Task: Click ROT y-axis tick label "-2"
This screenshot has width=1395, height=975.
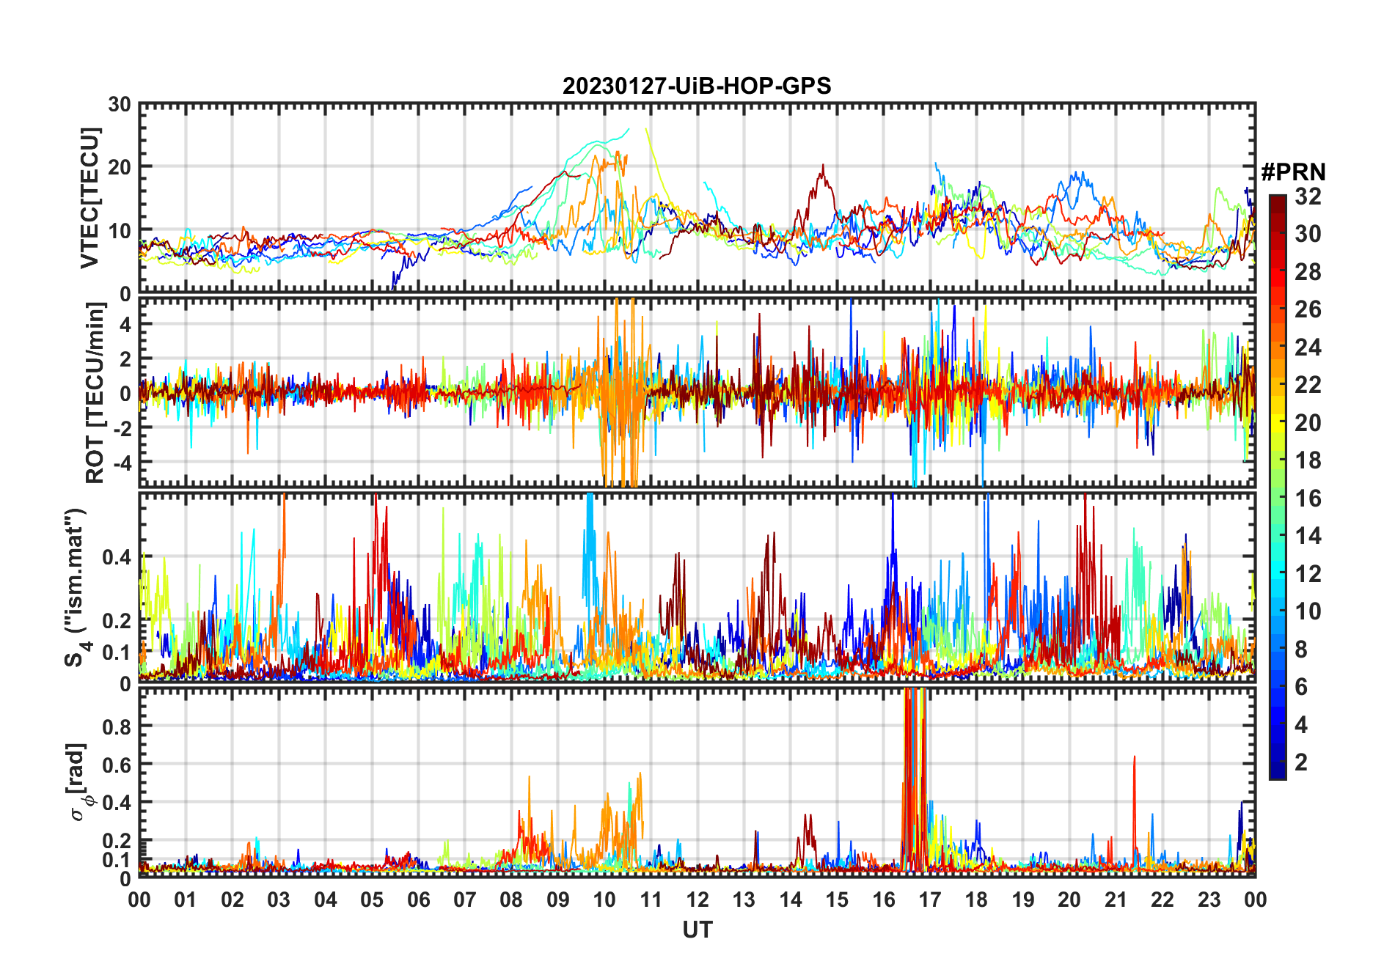Action: pyautogui.click(x=121, y=428)
